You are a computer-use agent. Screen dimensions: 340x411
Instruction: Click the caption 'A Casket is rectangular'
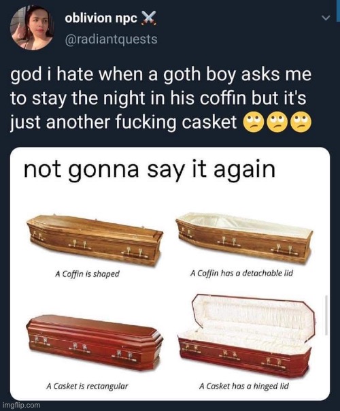click(87, 386)
